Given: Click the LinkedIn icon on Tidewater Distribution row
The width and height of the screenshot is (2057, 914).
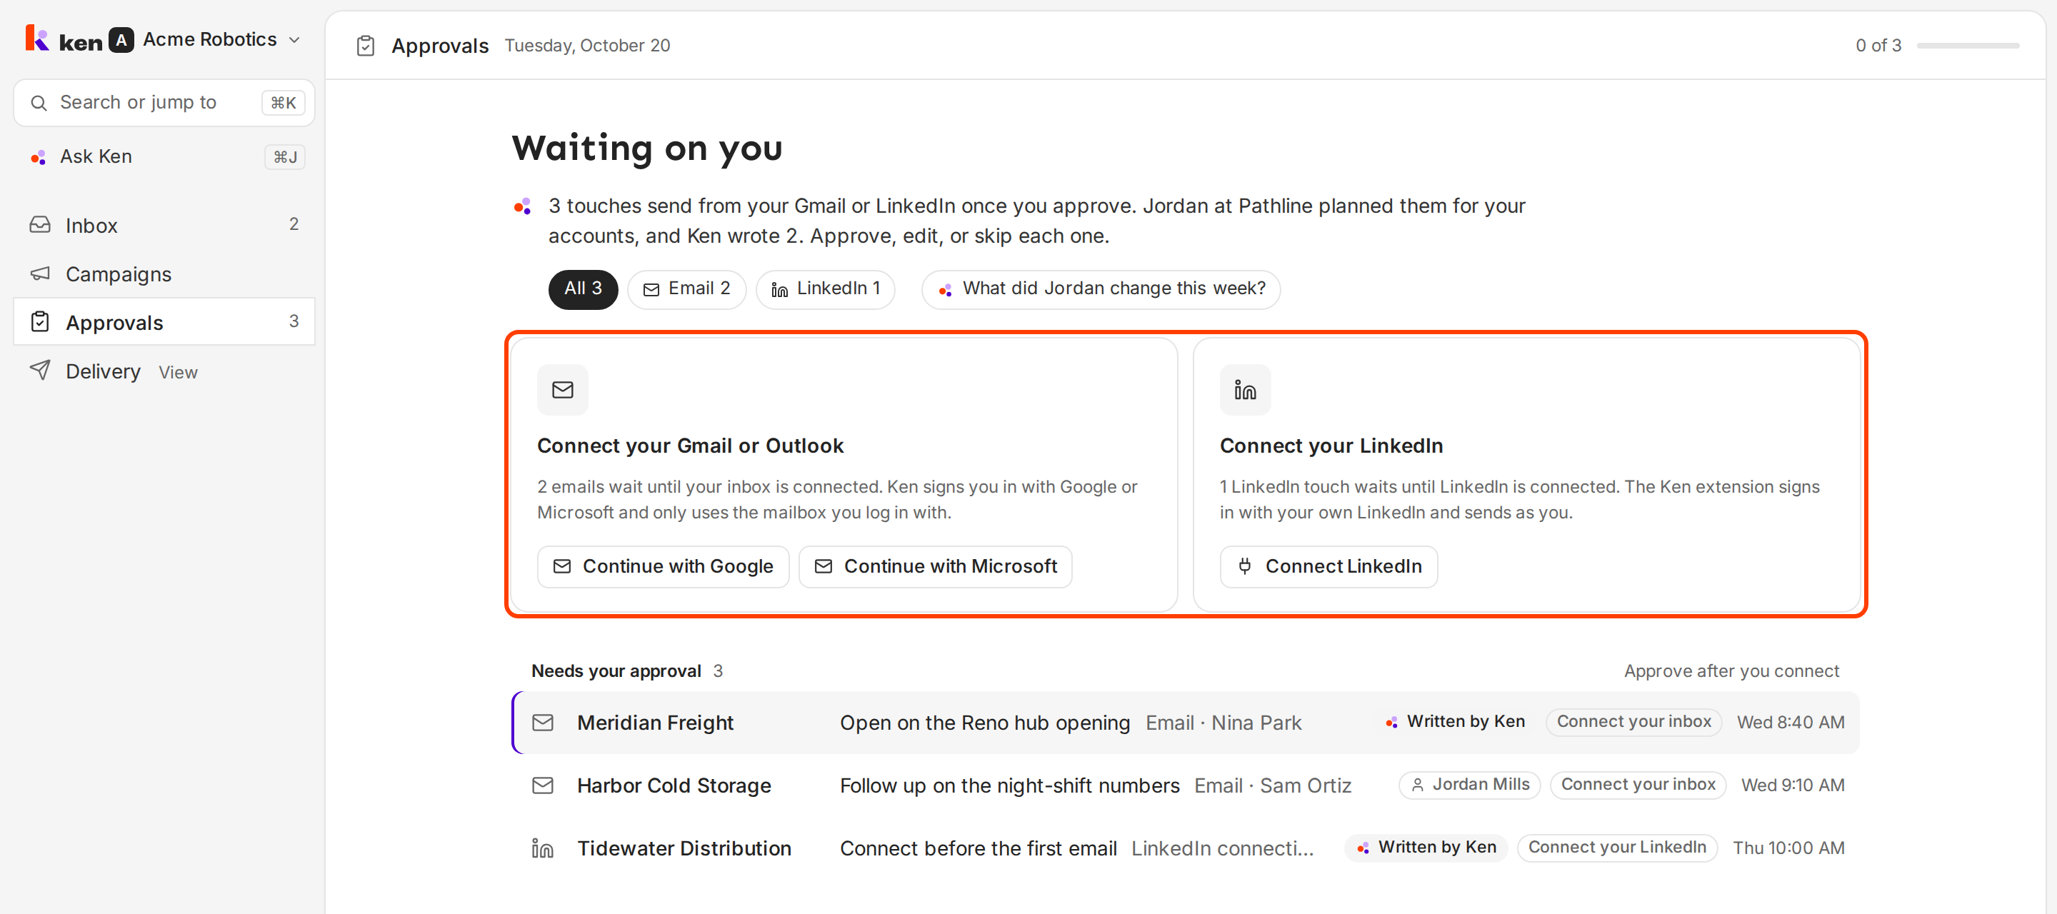Looking at the screenshot, I should pos(543,848).
